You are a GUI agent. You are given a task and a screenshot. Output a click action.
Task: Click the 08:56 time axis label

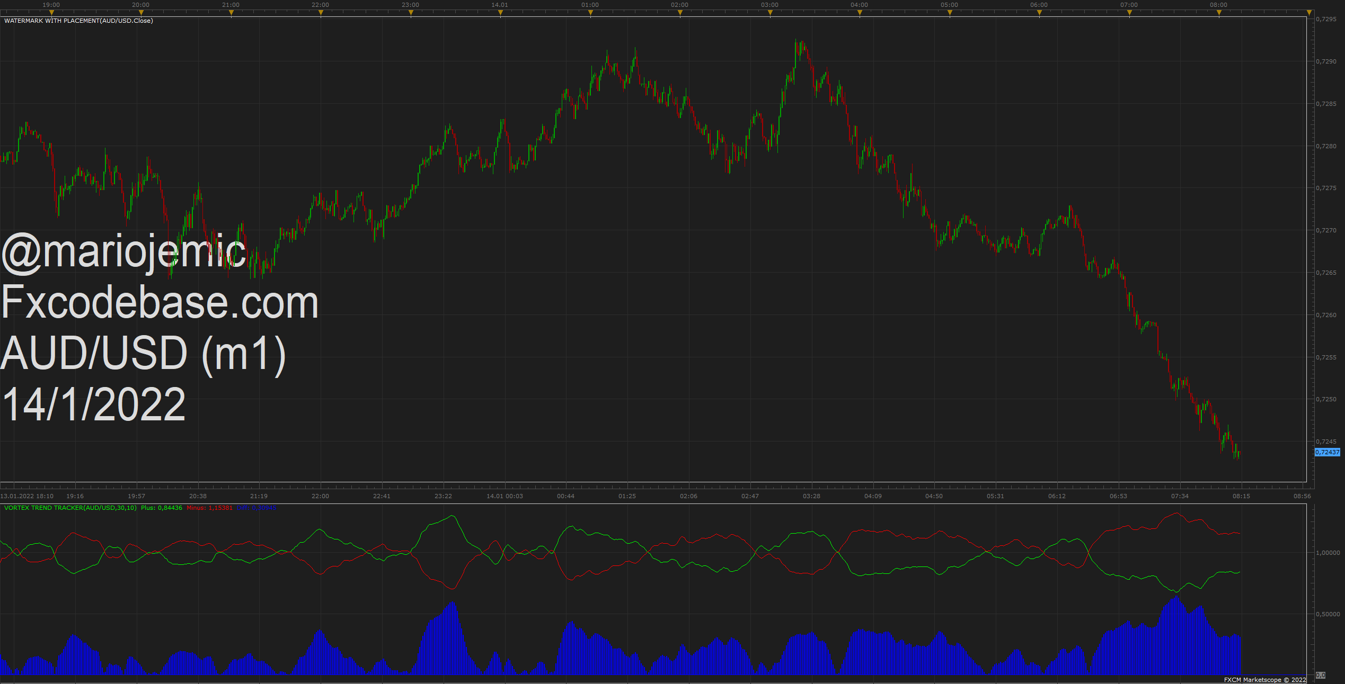[1303, 496]
